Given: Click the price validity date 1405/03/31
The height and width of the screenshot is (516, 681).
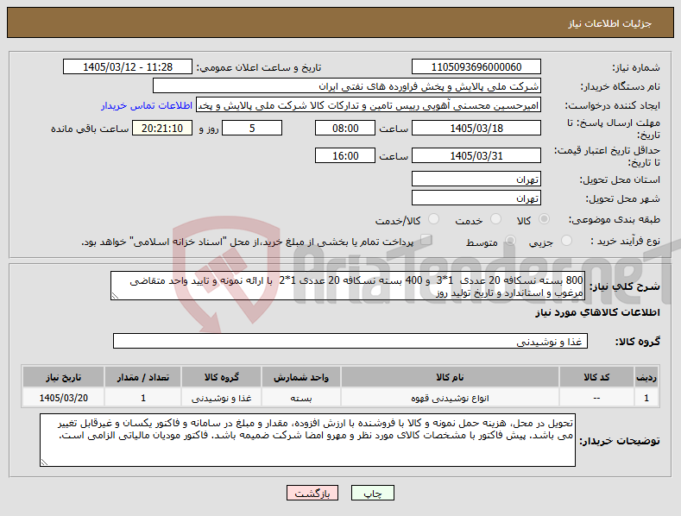Looking at the screenshot, I should (x=476, y=155).
